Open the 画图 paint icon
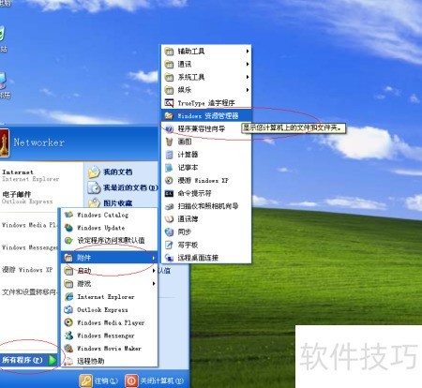Viewport: 422px width, 388px height. coord(169,142)
